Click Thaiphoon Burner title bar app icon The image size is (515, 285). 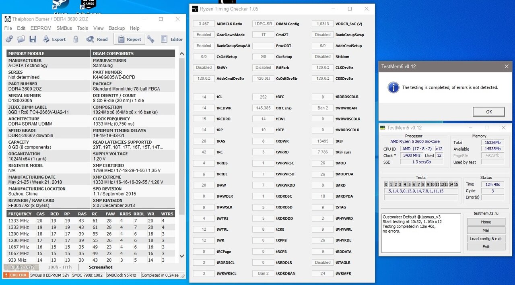8,19
